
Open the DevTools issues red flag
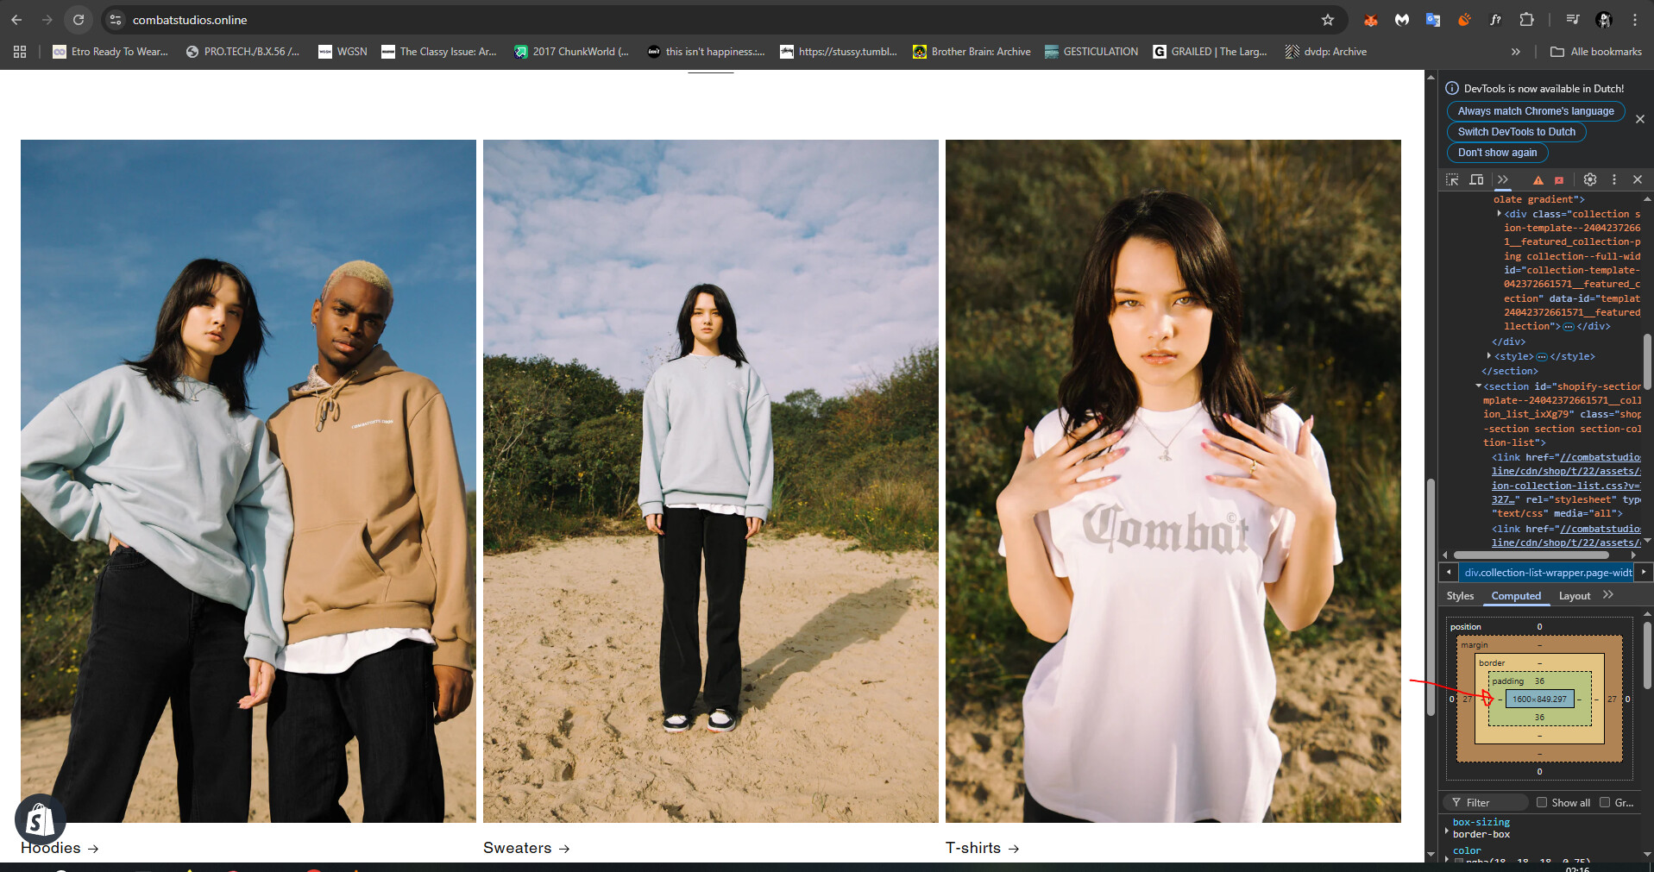click(1559, 180)
